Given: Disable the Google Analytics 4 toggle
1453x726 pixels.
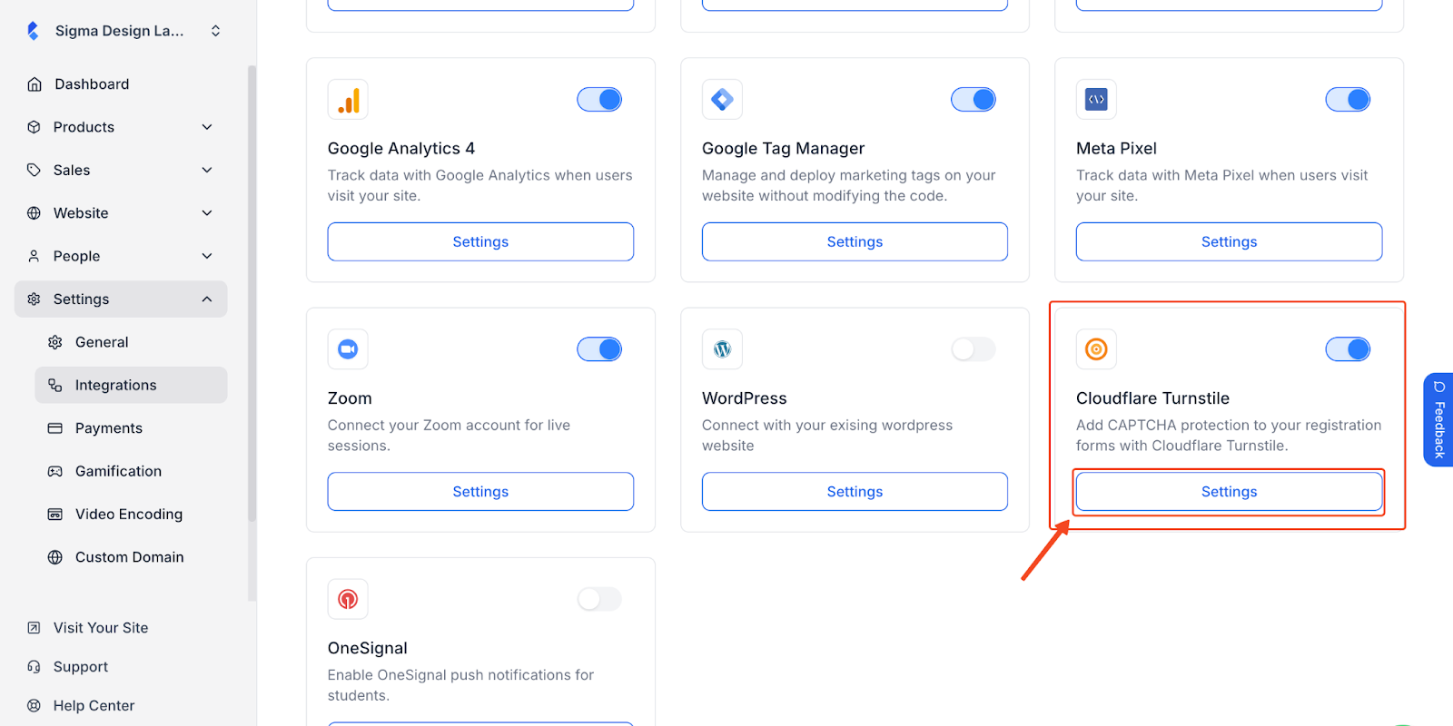Looking at the screenshot, I should [x=599, y=100].
